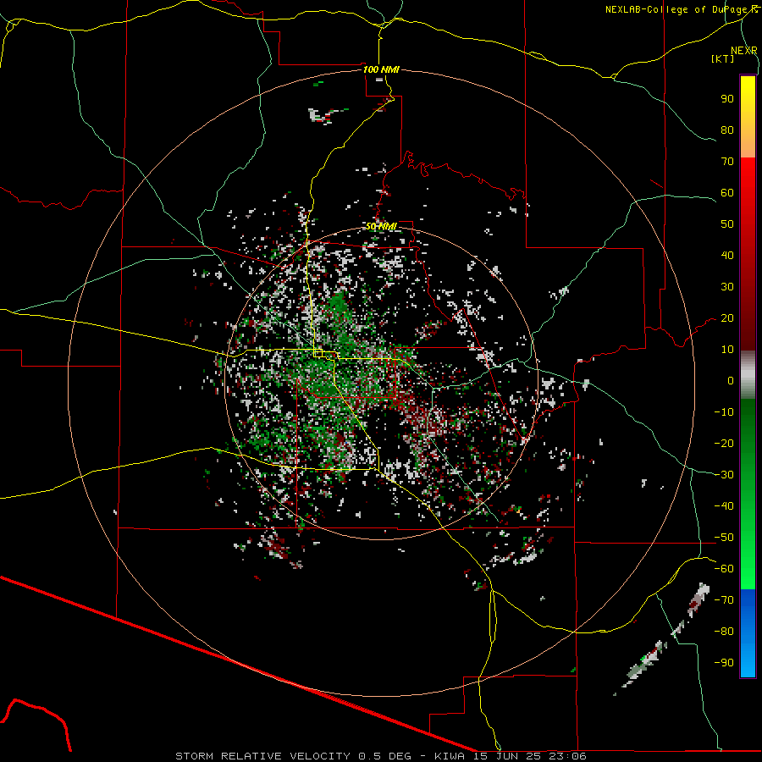Click the positive 70 value on the velocity scale
The height and width of the screenshot is (762, 762).
pyautogui.click(x=727, y=162)
